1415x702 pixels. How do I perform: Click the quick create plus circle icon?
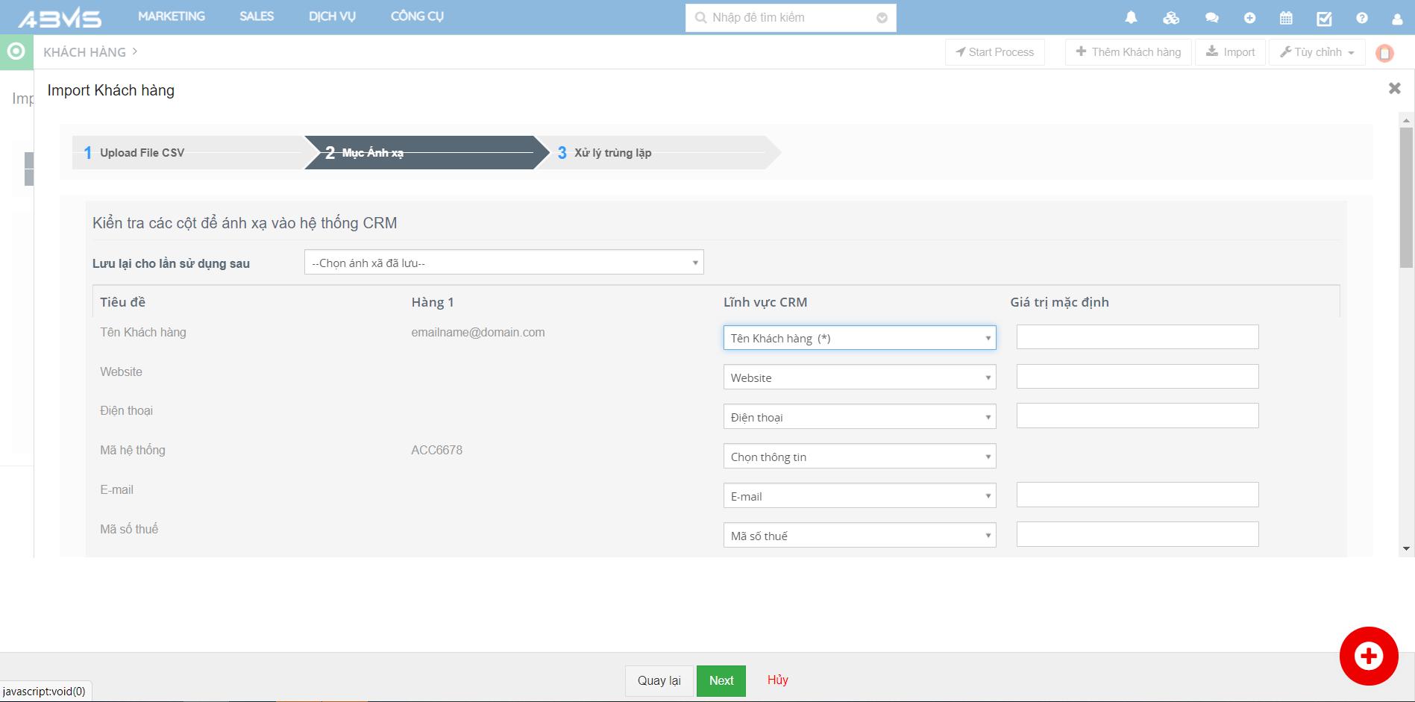(1249, 18)
